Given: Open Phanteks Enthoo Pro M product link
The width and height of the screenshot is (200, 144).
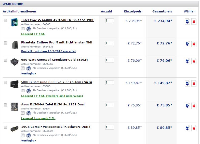Looking at the screenshot, I should 57,42.
